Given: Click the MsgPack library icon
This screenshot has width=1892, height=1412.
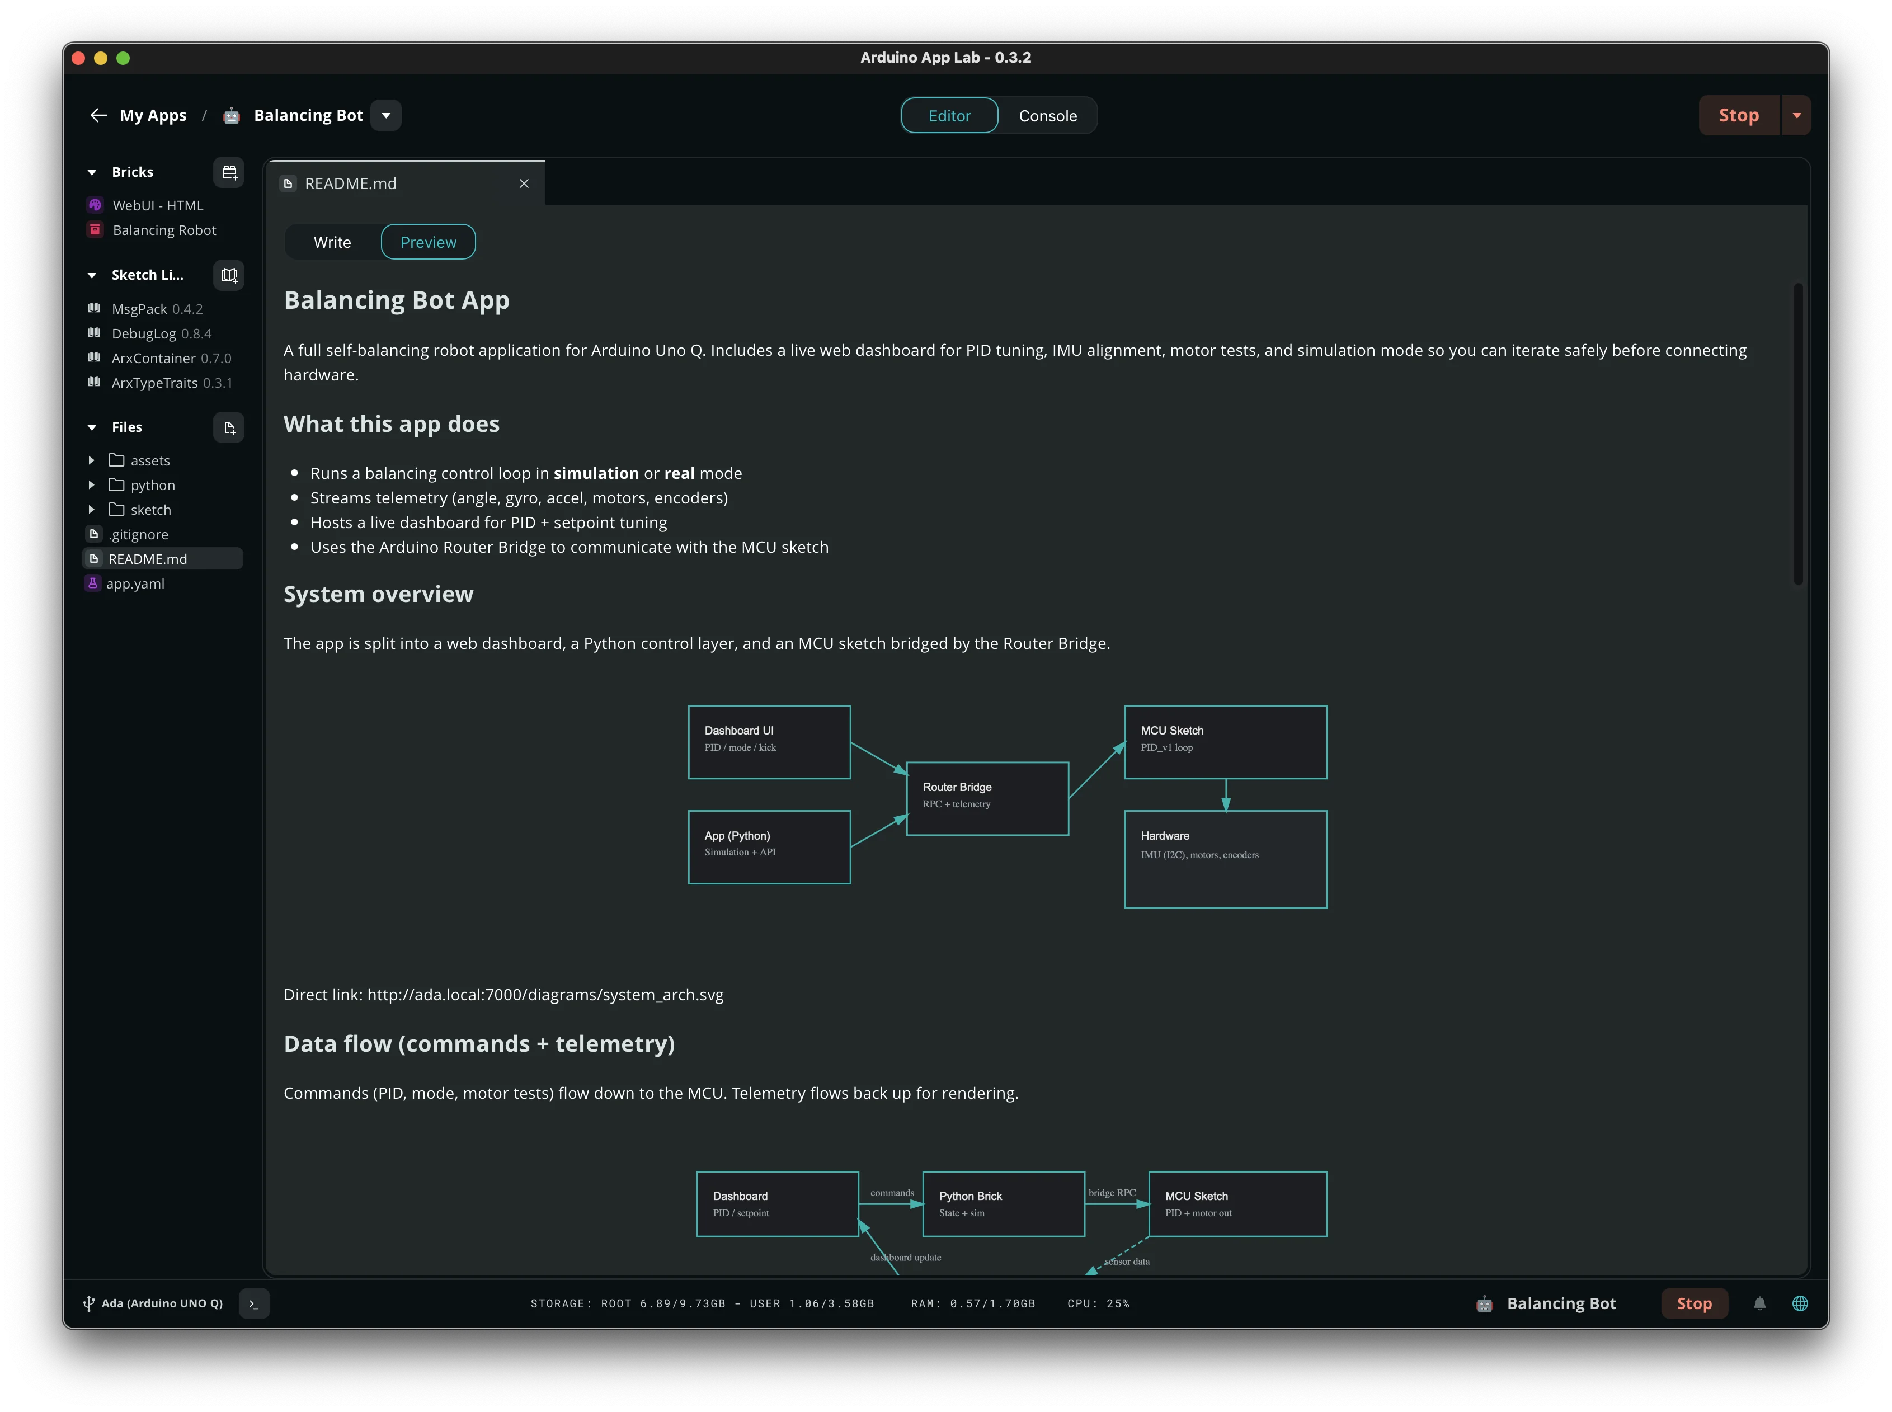Looking at the screenshot, I should pyautogui.click(x=94, y=309).
